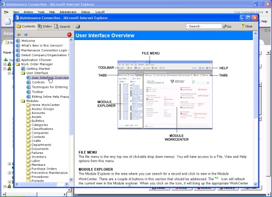
Task: Open the Welcome topic
Action: click(x=28, y=41)
